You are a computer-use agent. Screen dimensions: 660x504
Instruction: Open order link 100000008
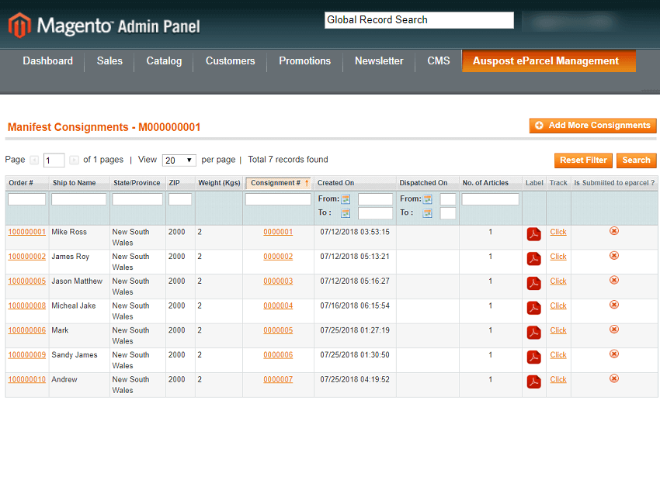point(27,306)
